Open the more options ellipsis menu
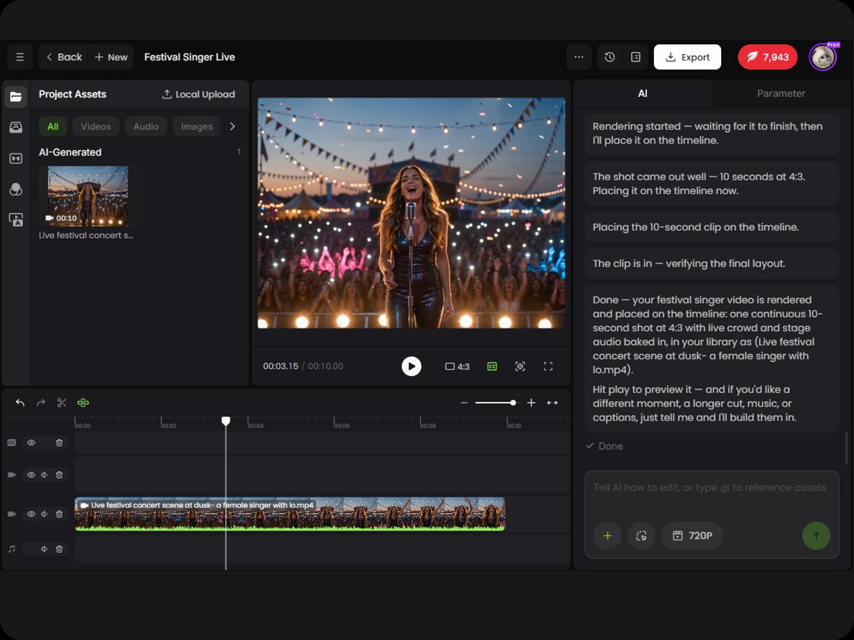This screenshot has width=854, height=640. 579,57
